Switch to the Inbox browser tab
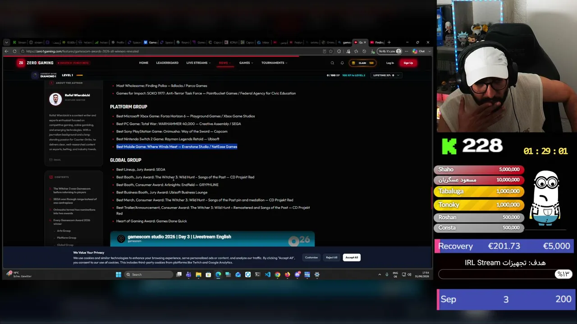 point(264,42)
